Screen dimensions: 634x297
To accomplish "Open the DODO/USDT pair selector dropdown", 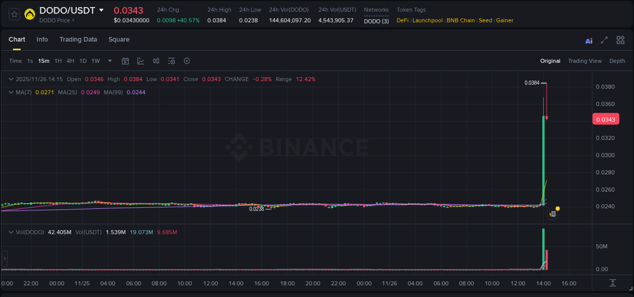I will click(102, 10).
